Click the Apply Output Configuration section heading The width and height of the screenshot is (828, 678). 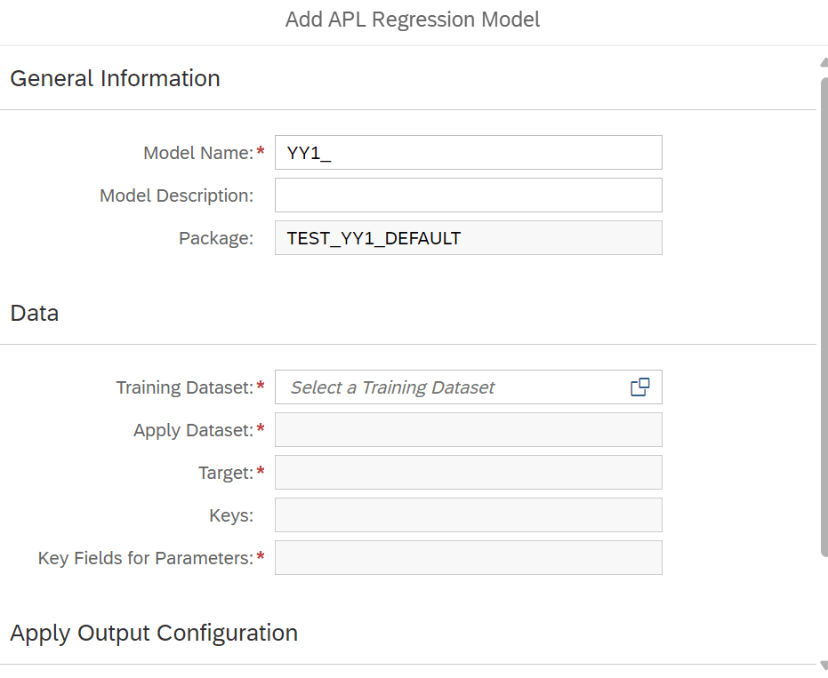pos(154,633)
